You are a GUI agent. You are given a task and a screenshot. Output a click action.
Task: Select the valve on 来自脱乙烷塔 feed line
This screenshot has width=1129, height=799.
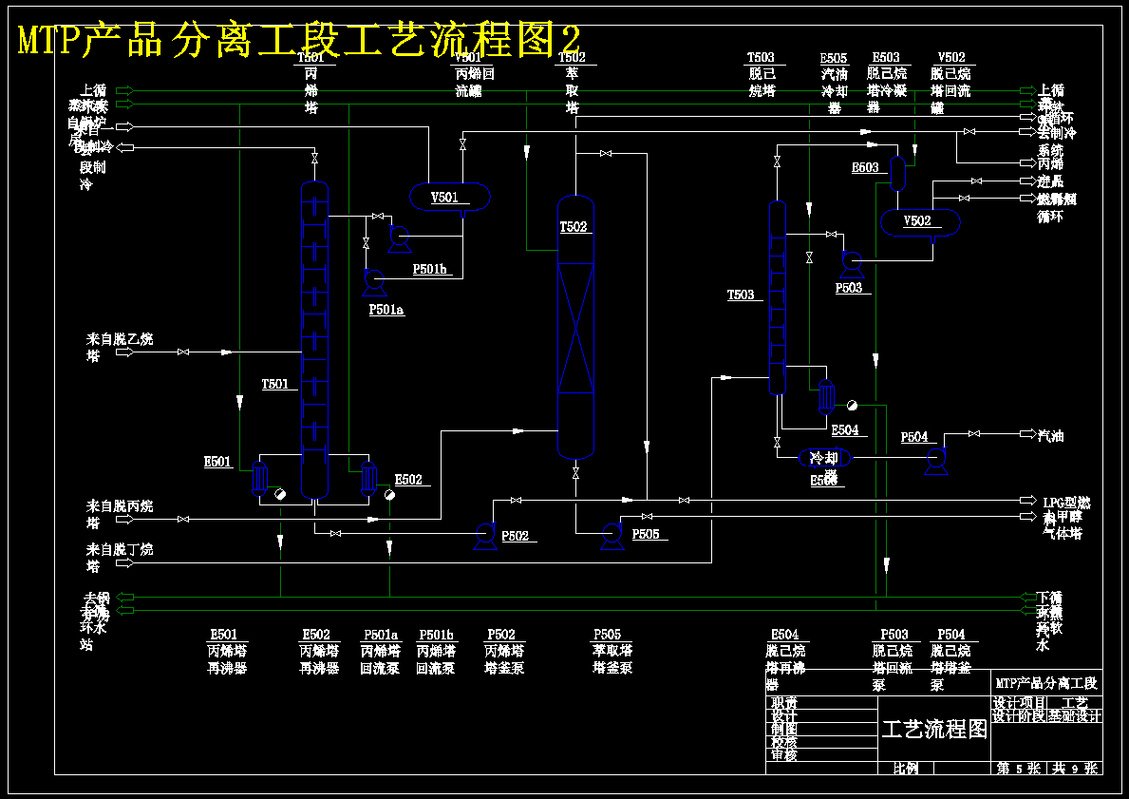click(x=183, y=352)
